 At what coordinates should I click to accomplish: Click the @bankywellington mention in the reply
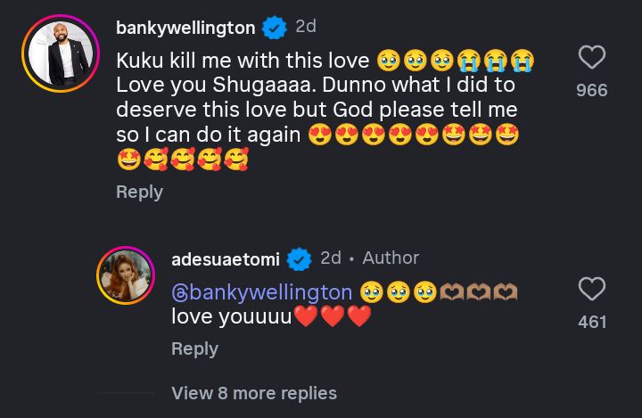click(x=261, y=292)
